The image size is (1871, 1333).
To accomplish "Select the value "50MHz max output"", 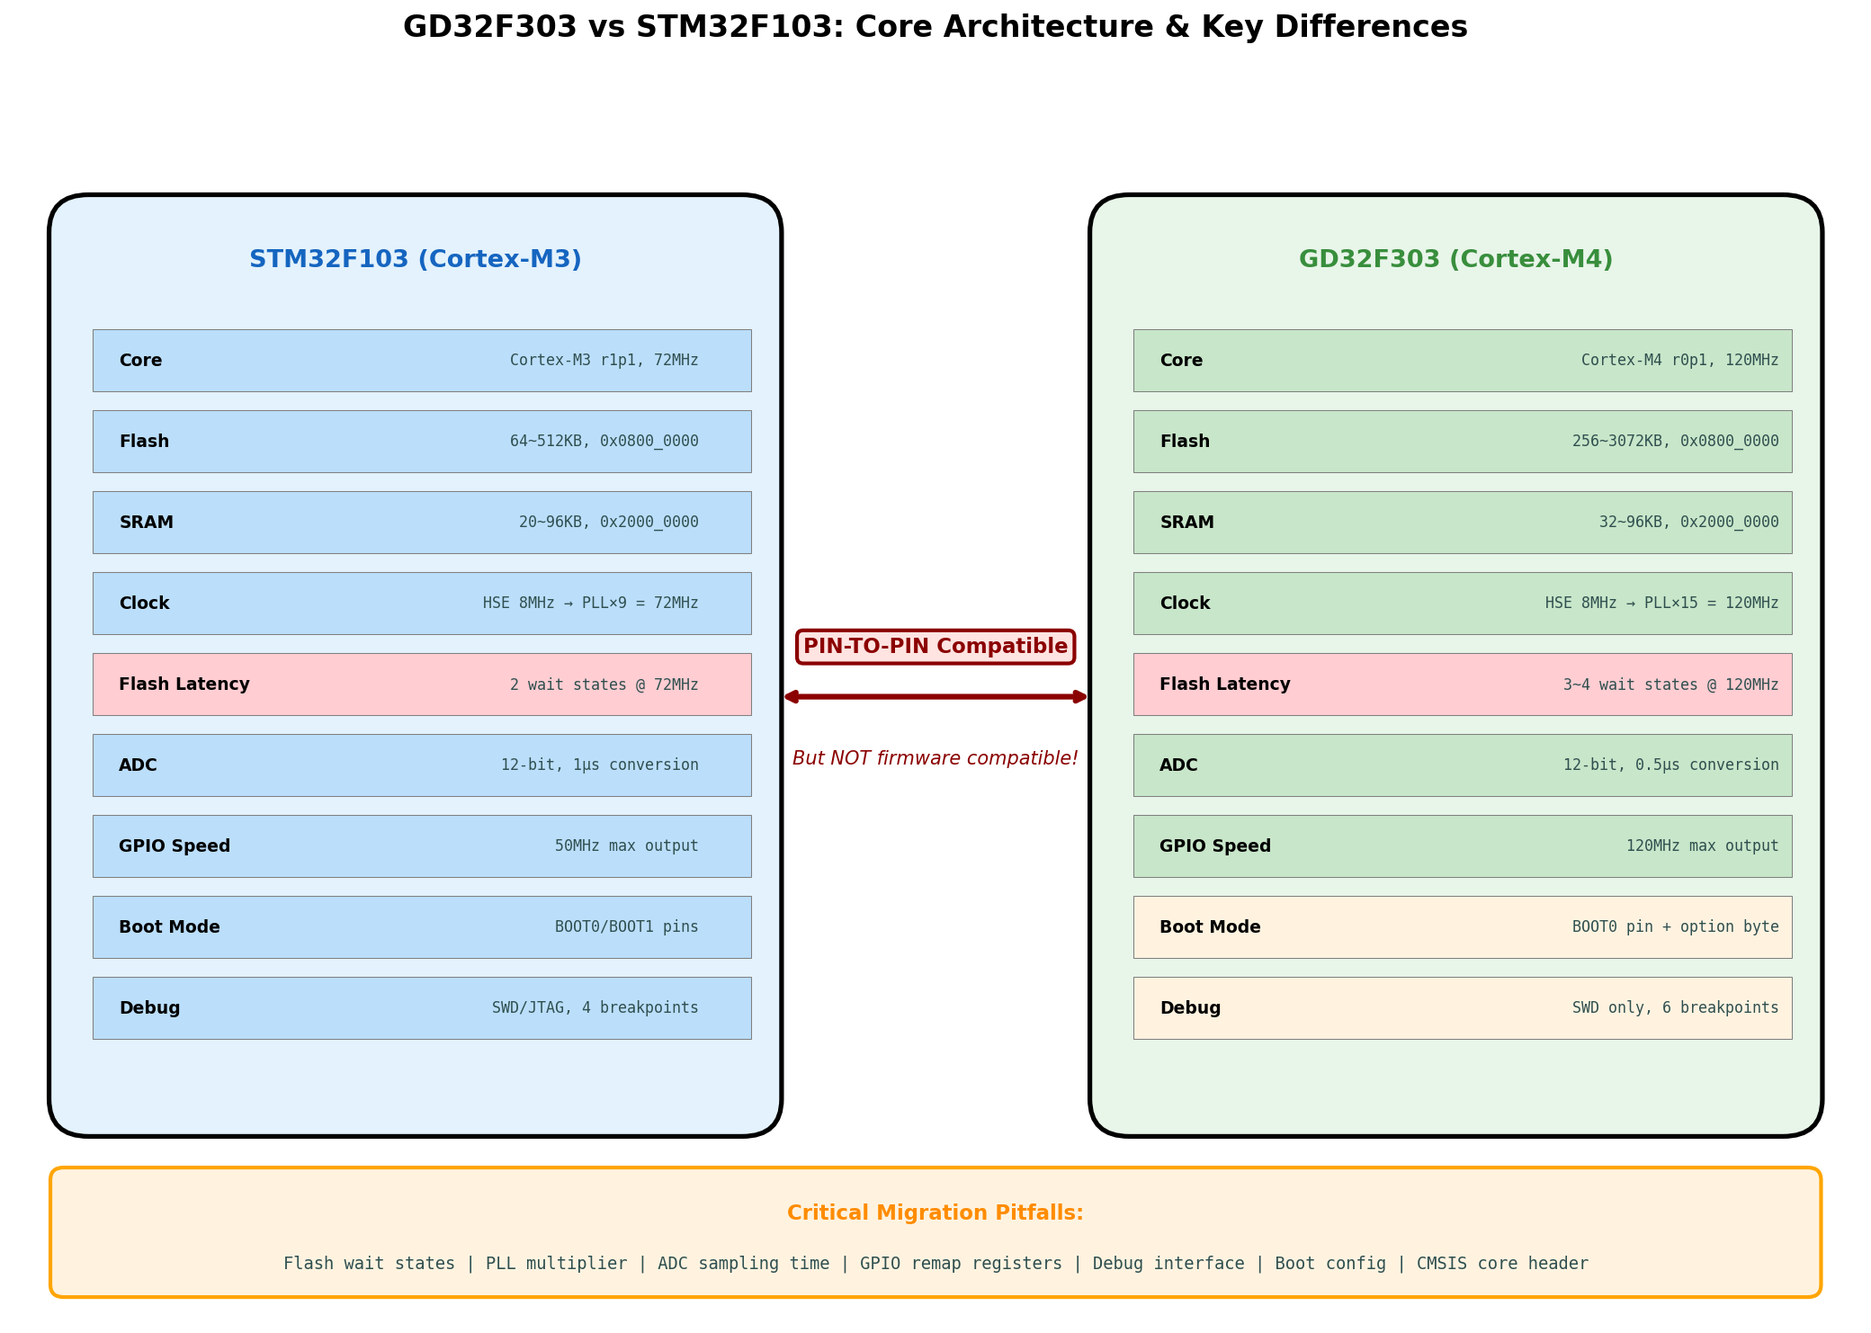I will click(627, 846).
